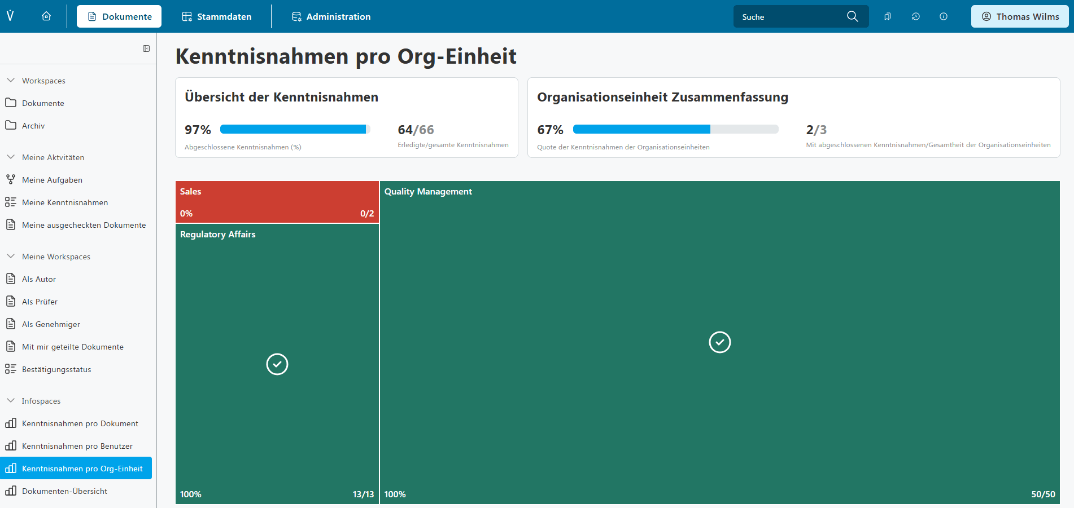The image size is (1074, 508).
Task: Click the info circle icon
Action: point(943,16)
